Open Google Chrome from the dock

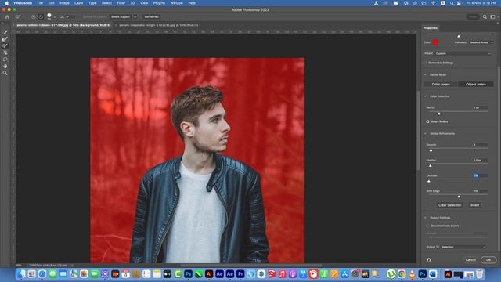coord(402,274)
